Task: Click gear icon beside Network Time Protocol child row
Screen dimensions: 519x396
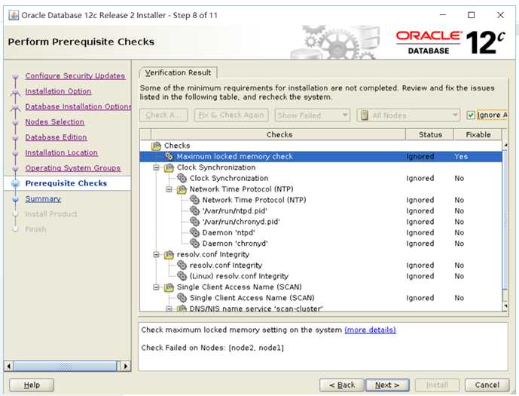Action: click(194, 200)
